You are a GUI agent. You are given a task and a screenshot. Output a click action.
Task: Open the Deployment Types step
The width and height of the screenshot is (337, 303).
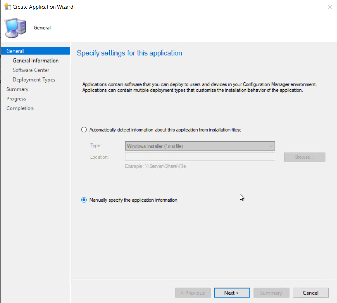click(x=34, y=79)
